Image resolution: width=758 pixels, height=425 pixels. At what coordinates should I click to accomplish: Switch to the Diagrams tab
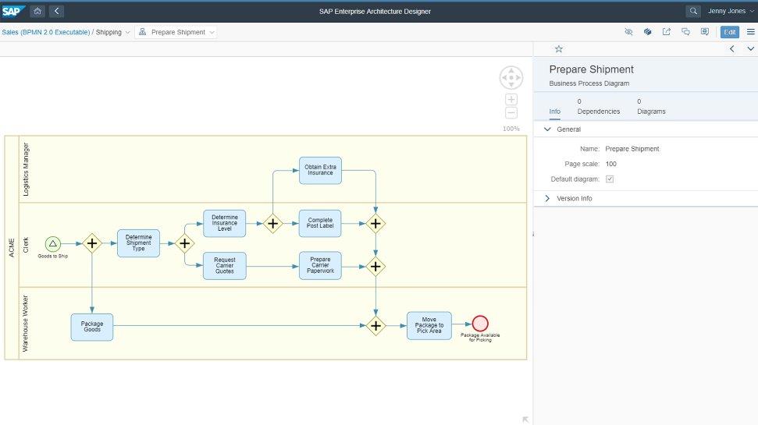(x=651, y=107)
